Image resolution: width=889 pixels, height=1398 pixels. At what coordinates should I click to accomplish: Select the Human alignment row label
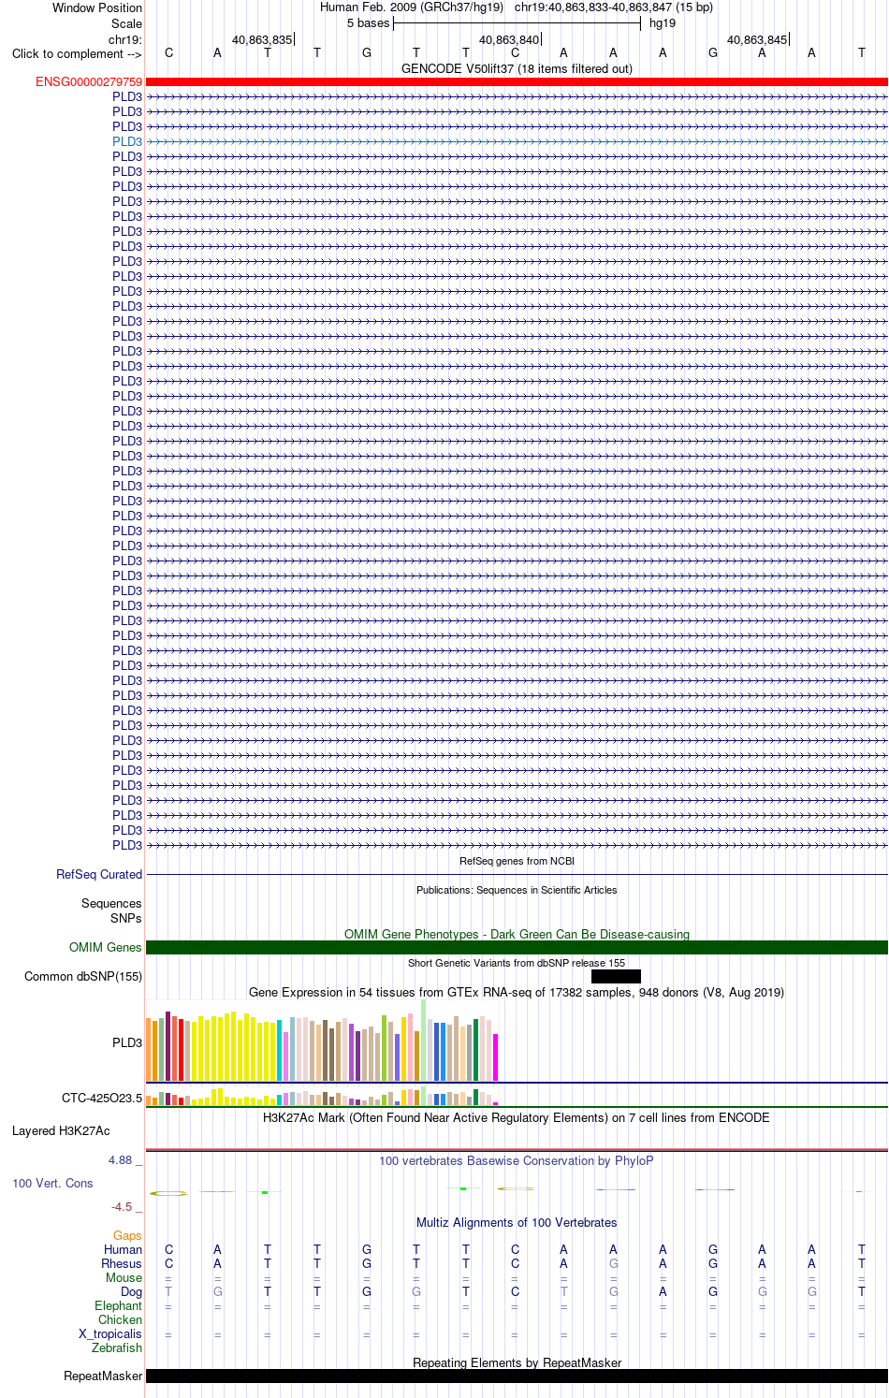pos(123,1250)
